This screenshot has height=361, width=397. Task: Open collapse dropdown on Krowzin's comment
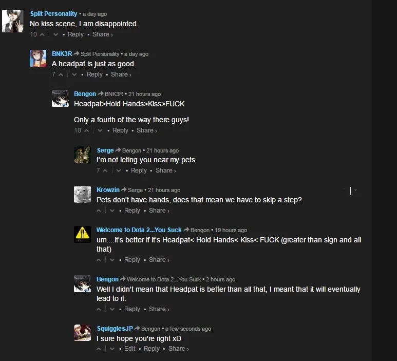tap(355, 190)
